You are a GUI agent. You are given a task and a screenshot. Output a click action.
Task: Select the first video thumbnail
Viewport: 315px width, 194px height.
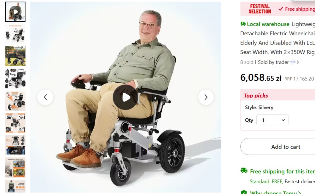coord(15,12)
